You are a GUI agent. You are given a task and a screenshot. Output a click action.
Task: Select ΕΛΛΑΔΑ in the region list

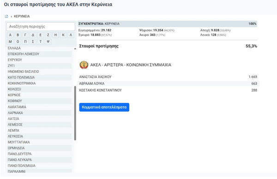coord(39,48)
